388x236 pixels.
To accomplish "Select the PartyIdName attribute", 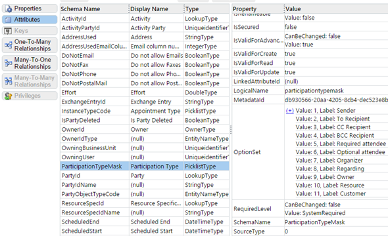I will [x=79, y=185].
